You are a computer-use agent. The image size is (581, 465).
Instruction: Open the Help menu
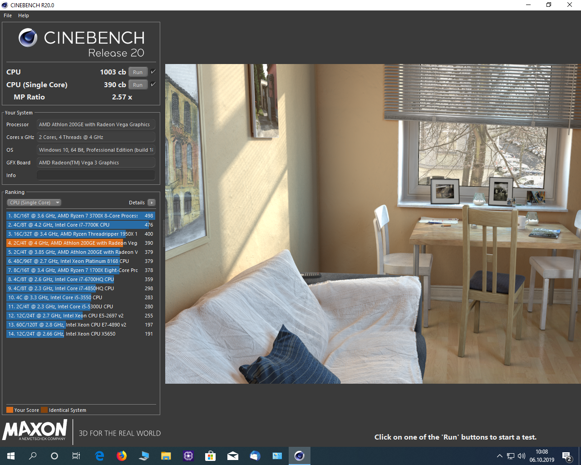point(24,15)
